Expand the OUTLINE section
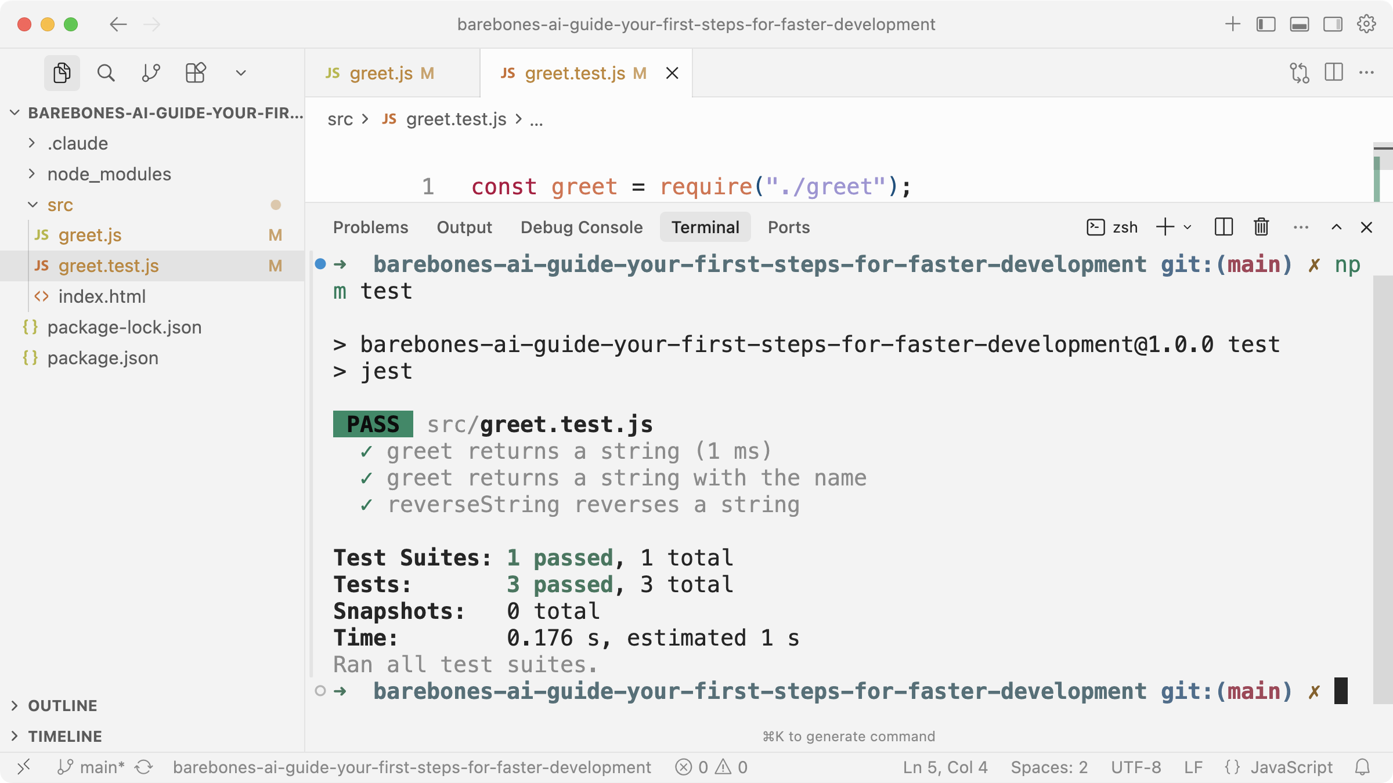The width and height of the screenshot is (1393, 783). coord(63,706)
